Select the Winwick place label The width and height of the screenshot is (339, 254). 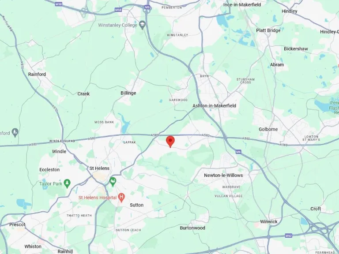pos(268,222)
